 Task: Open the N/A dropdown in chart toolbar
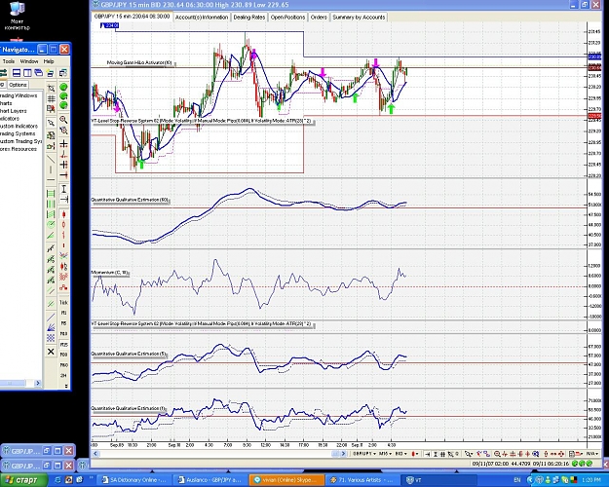point(591,454)
